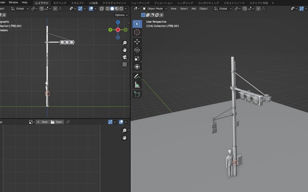Screen dimensions: 308x192
Task: Open Global orientation dropdown in left viewport
Action: pyautogui.click(x=20, y=9)
